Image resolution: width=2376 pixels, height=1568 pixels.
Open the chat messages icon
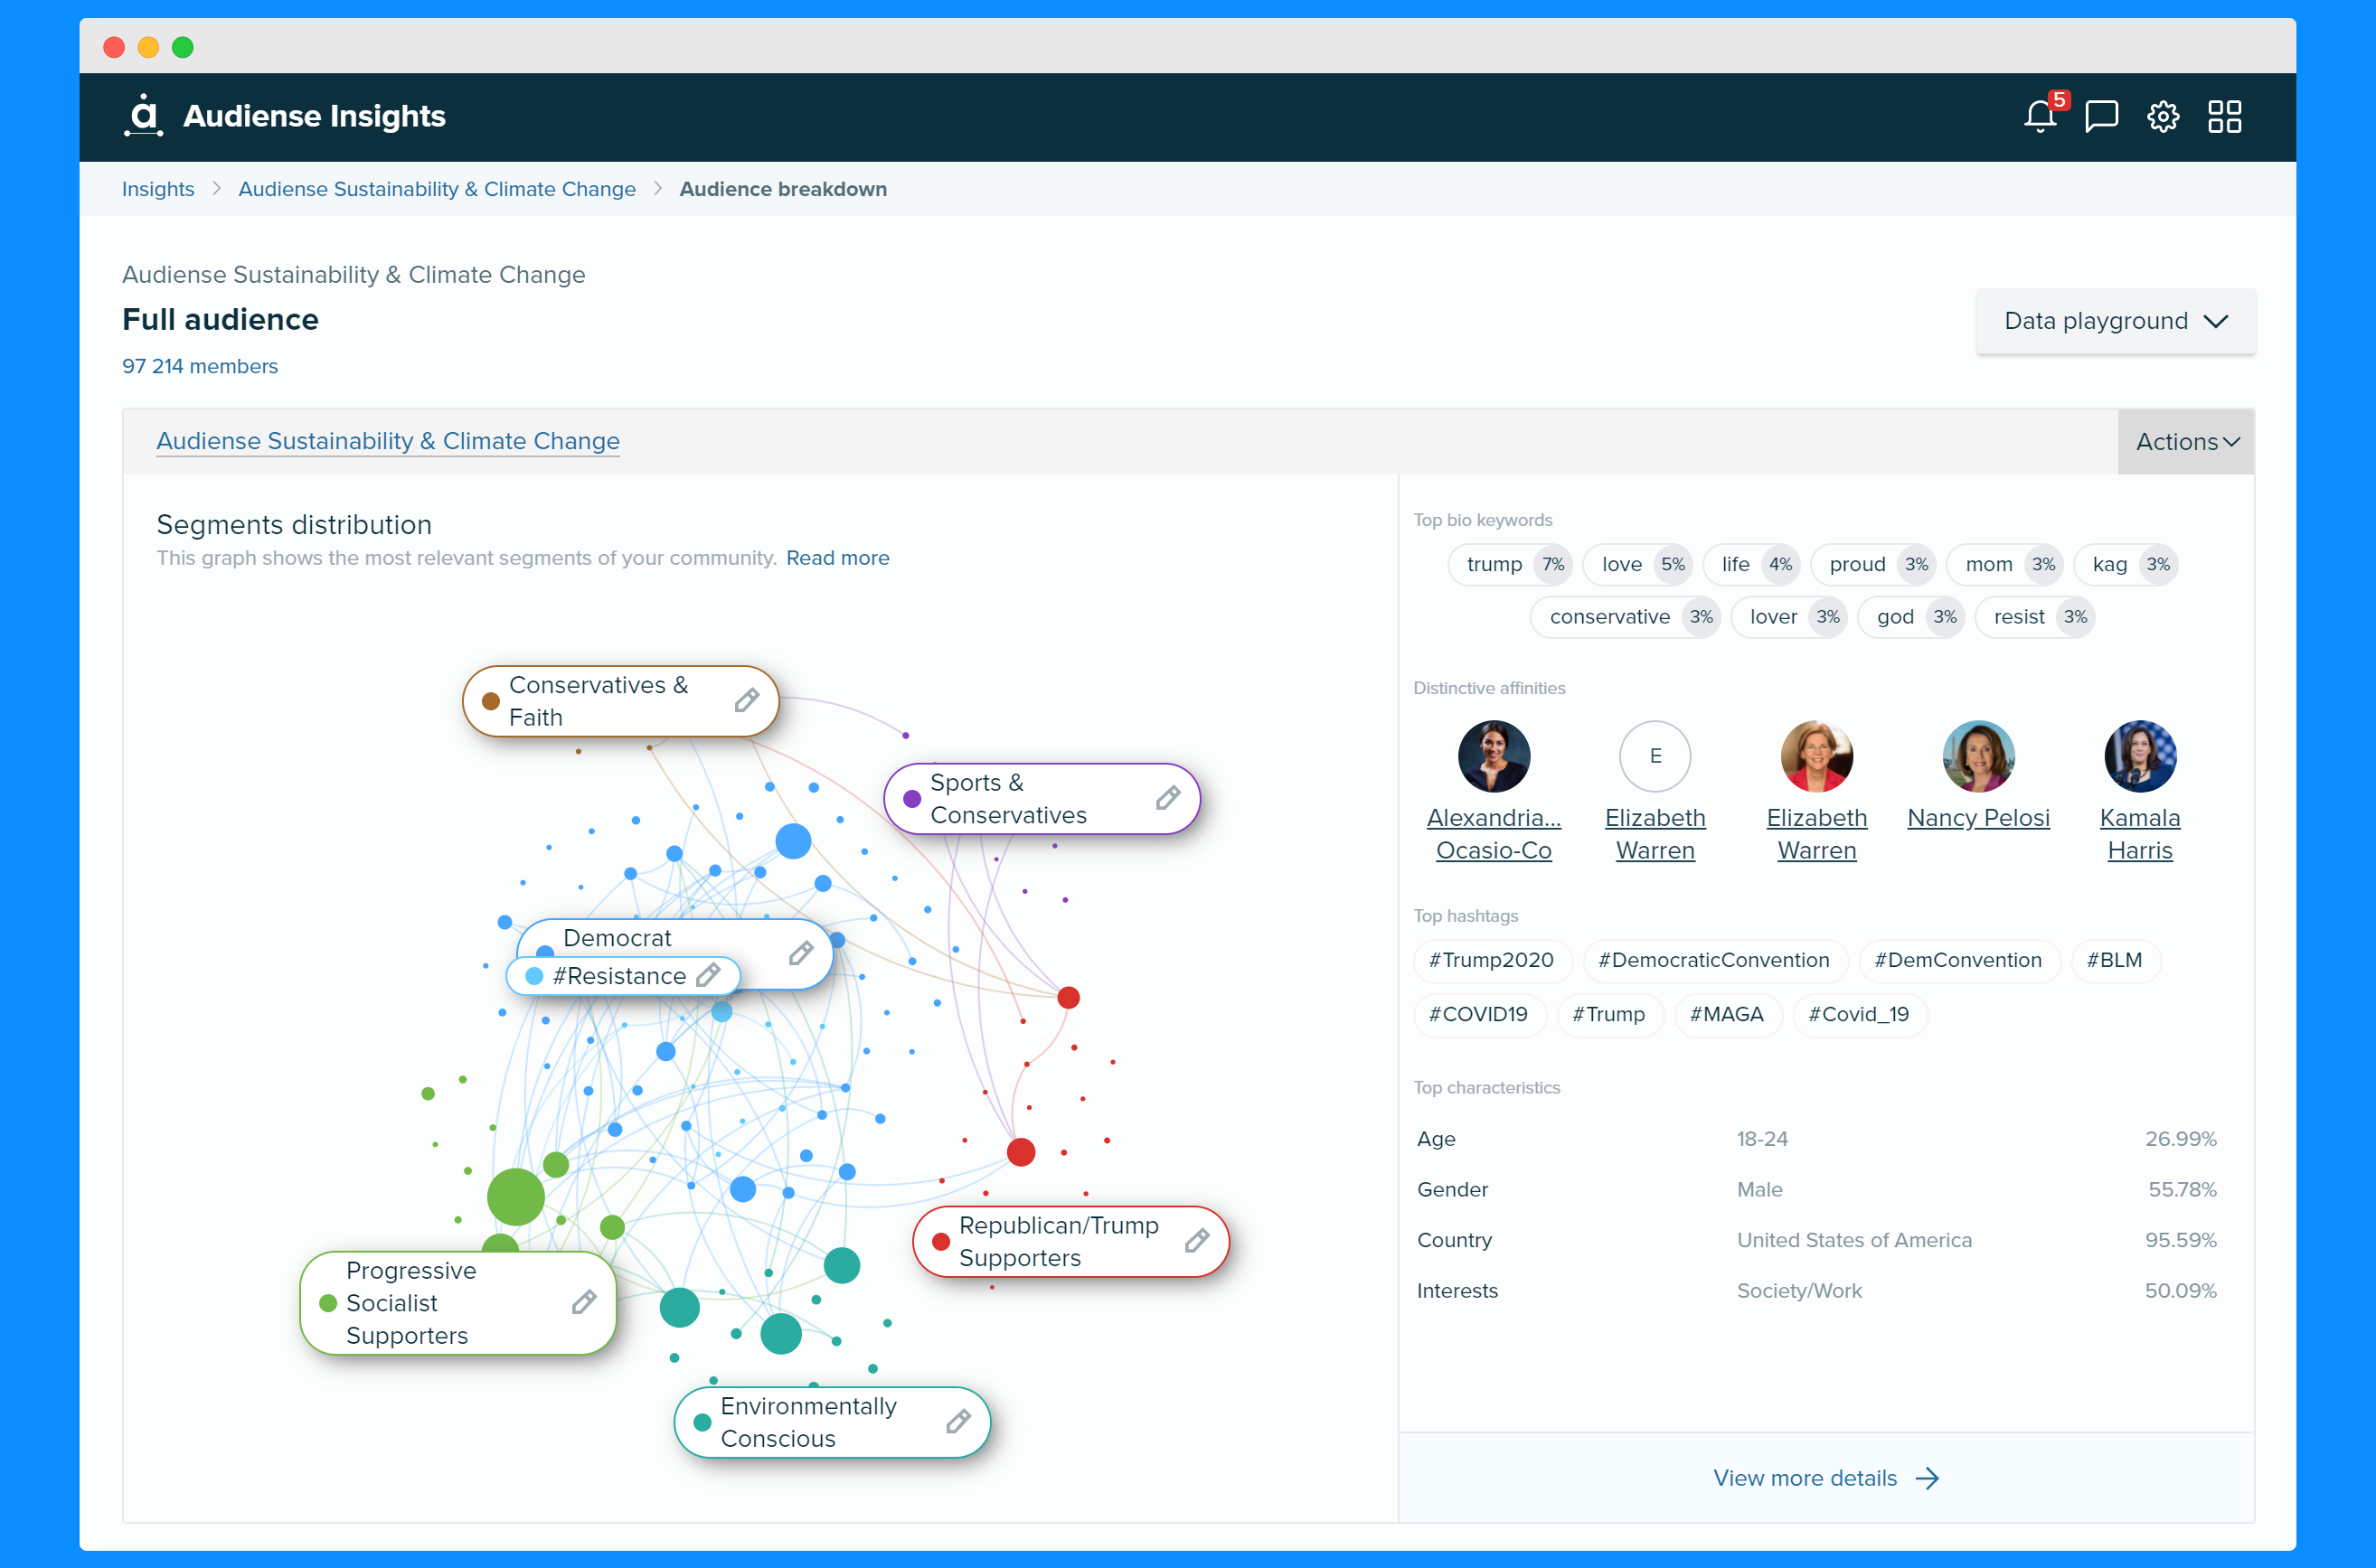[x=2102, y=117]
